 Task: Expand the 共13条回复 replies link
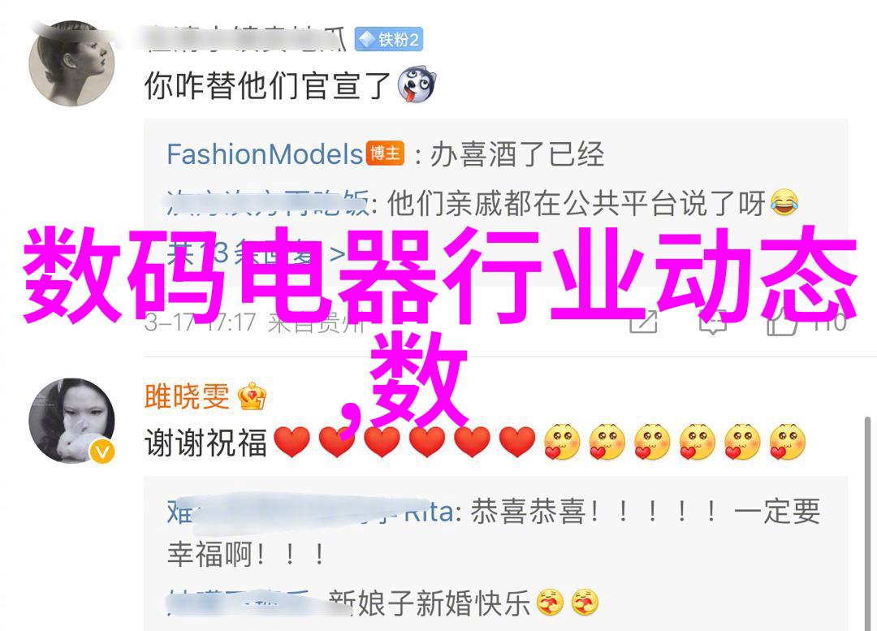pos(256,255)
